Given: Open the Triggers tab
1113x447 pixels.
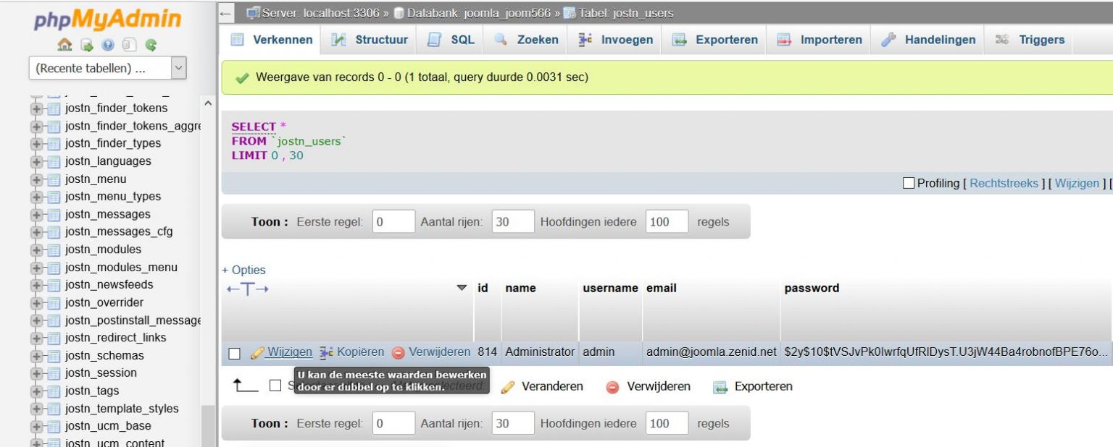Looking at the screenshot, I should coord(1030,40).
